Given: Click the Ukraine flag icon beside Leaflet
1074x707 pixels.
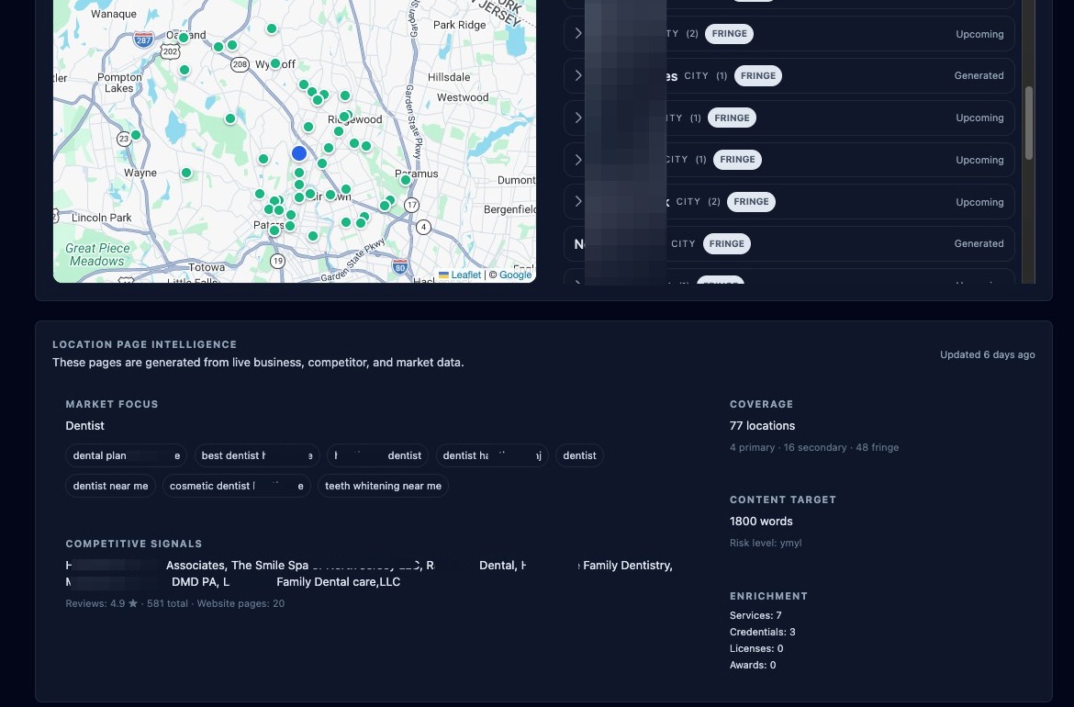Looking at the screenshot, I should click(444, 275).
